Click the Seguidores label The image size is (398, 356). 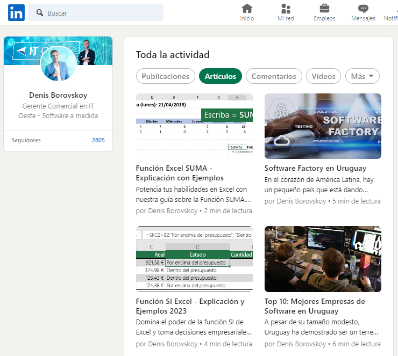pos(26,140)
